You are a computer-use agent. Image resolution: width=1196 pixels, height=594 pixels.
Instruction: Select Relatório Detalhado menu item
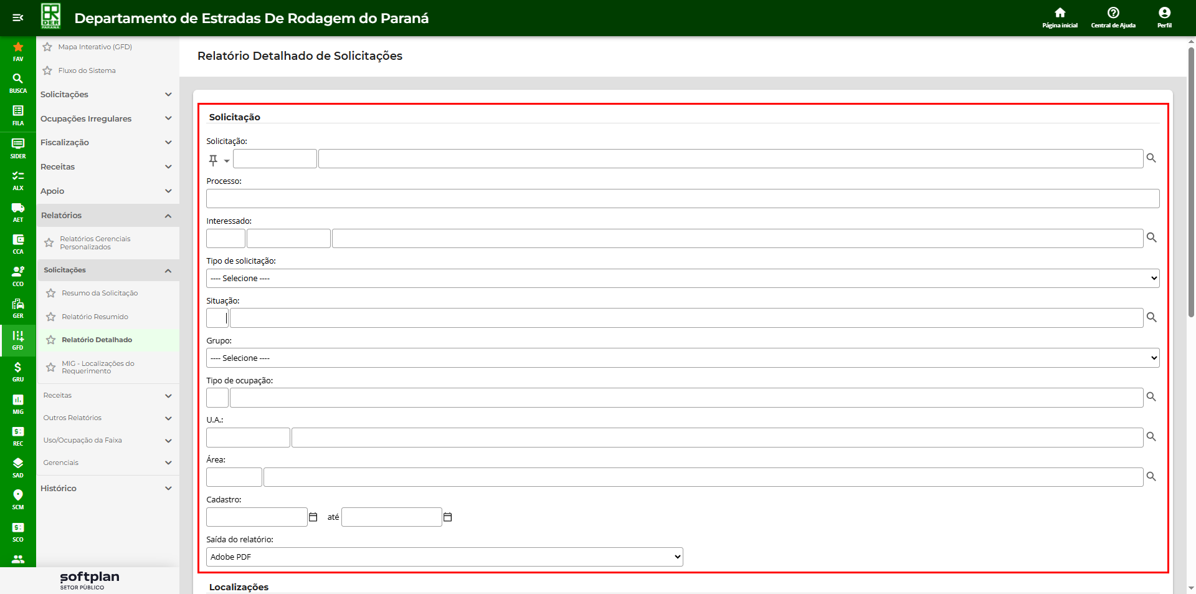tap(97, 340)
